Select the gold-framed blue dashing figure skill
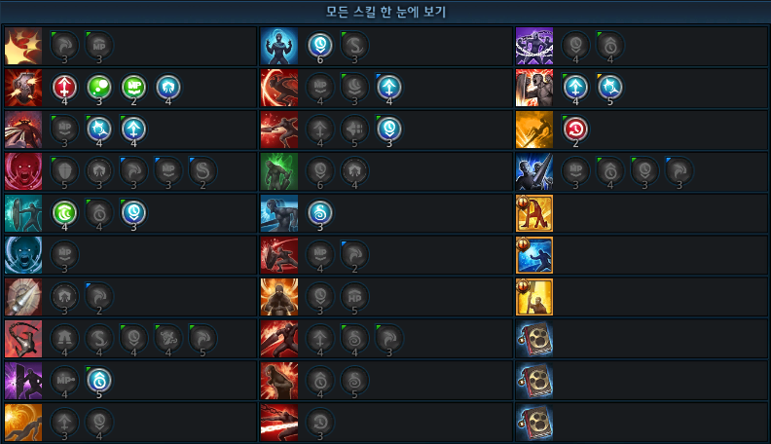 [x=534, y=255]
